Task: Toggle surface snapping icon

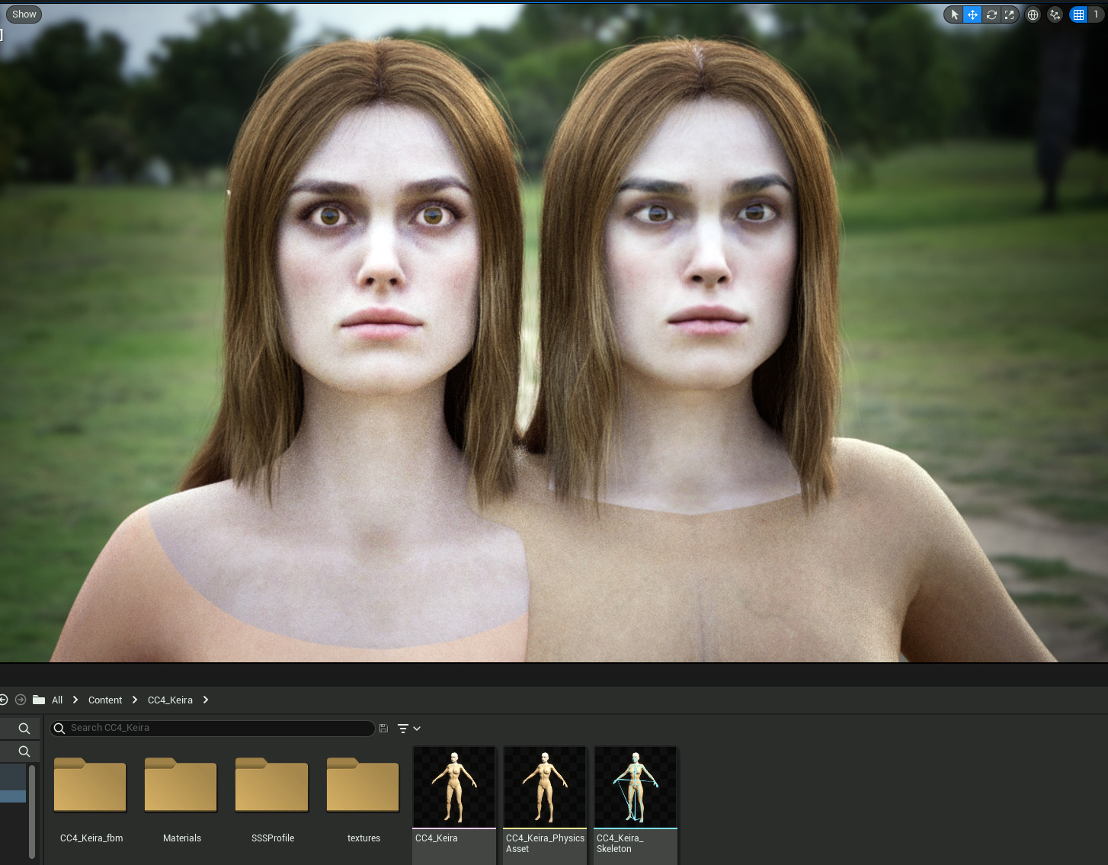Action: (x=1055, y=14)
